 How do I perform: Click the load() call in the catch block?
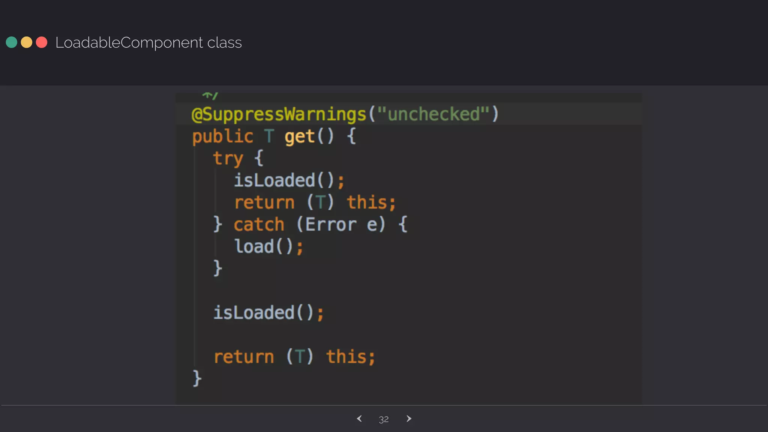point(268,247)
